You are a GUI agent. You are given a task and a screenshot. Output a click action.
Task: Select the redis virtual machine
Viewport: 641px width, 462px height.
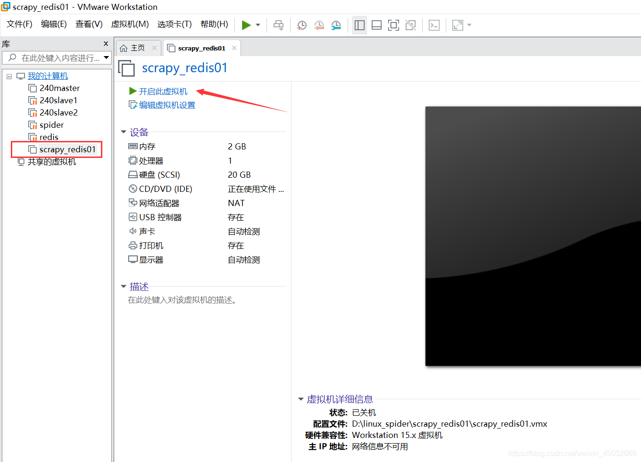[x=49, y=137]
